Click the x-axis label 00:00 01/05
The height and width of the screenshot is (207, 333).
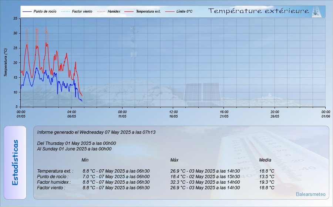[x=21, y=114]
